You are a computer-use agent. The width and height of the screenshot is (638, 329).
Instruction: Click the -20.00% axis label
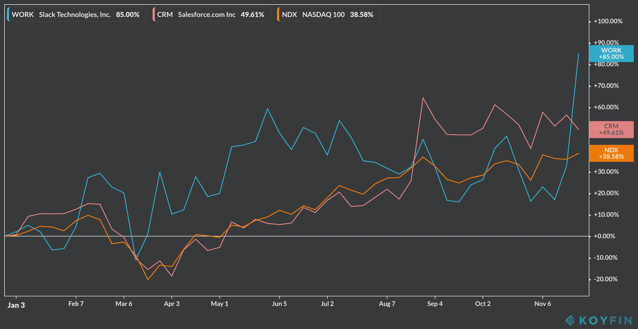click(x=606, y=279)
